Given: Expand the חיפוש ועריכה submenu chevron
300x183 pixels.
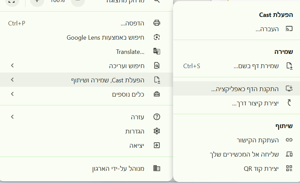Looking at the screenshot, I should pyautogui.click(x=12, y=65).
